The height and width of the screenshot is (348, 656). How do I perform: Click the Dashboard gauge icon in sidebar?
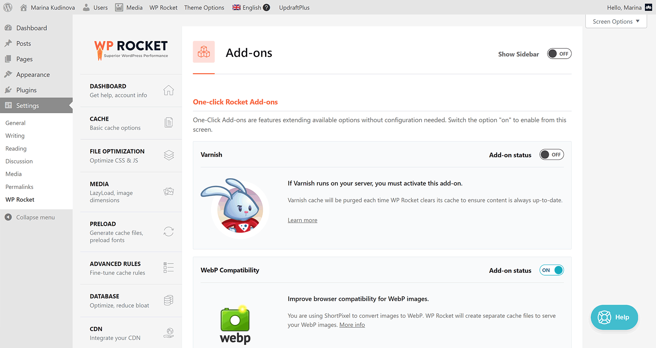8,28
